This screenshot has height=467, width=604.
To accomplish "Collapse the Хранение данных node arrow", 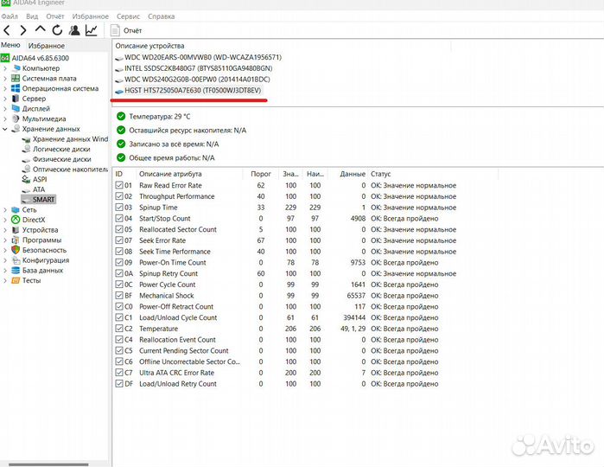I will [x=5, y=129].
